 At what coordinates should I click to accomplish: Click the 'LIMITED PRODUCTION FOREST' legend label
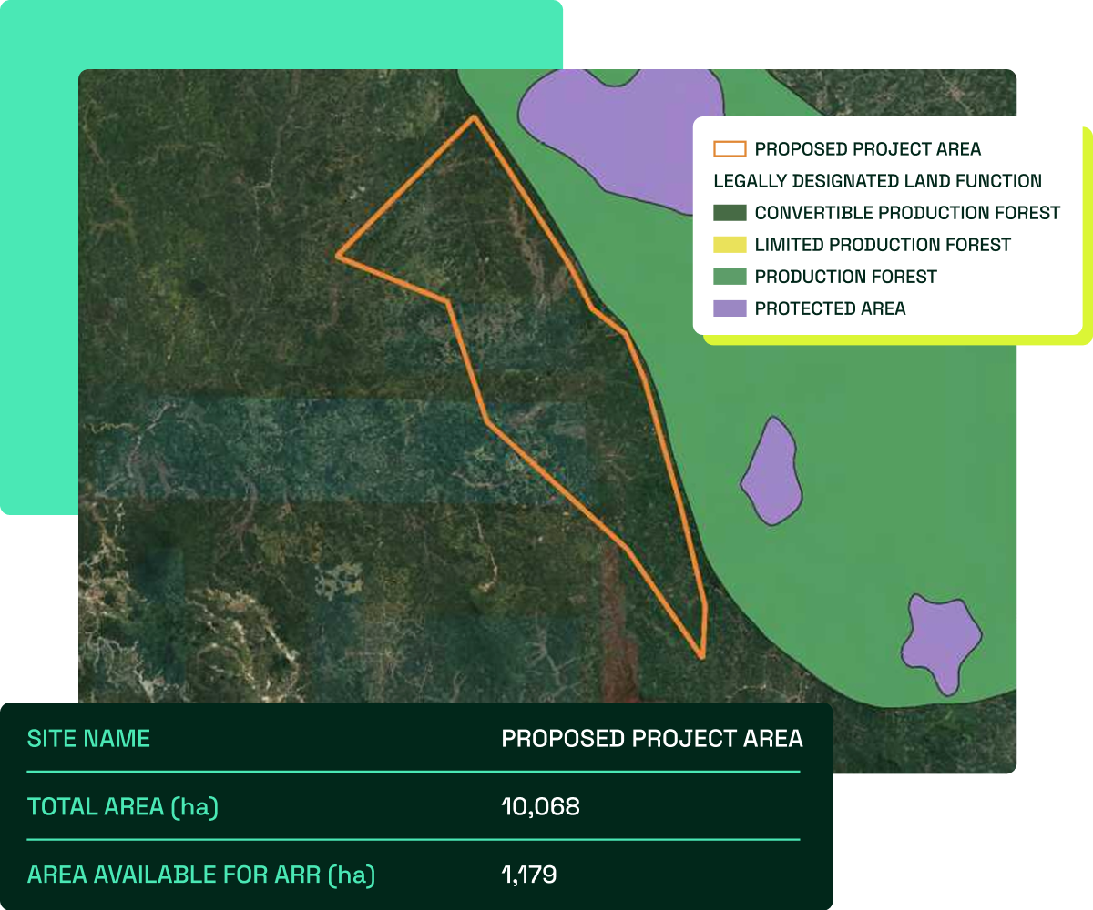[x=883, y=245]
